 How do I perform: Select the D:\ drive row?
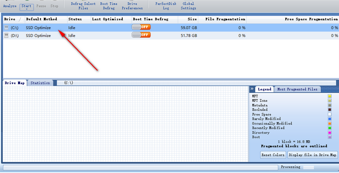pyautogui.click(x=171, y=35)
